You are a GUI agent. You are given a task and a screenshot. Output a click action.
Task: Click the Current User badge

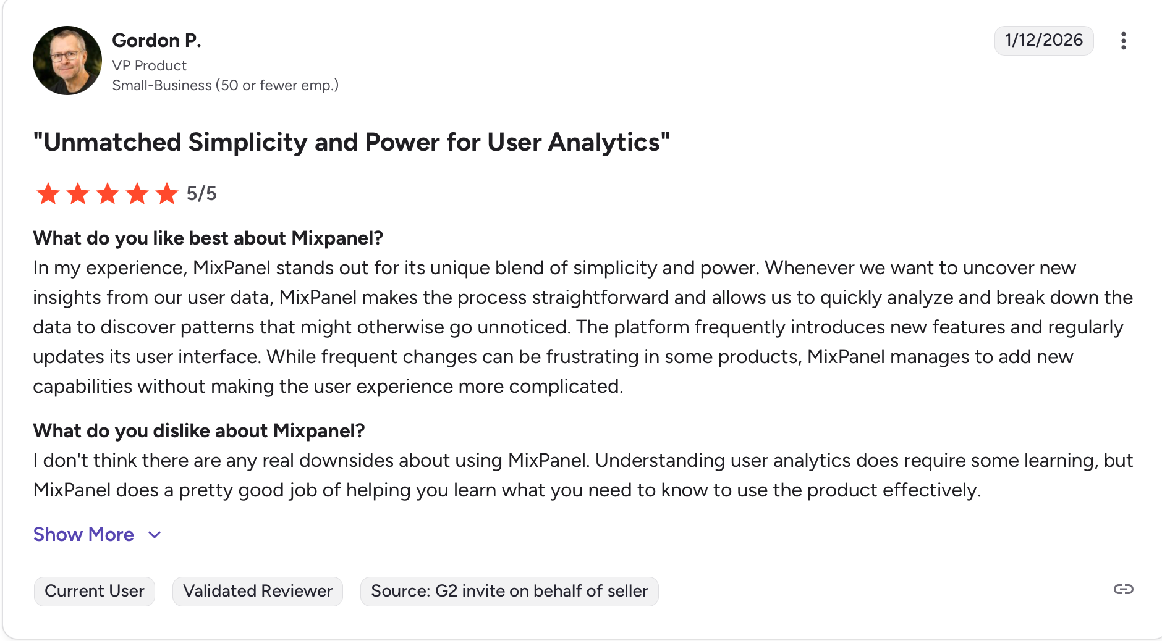pyautogui.click(x=95, y=591)
